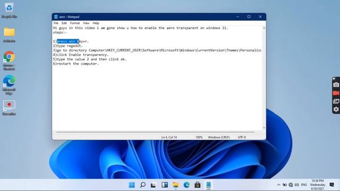Open the clock and date flyout
Image resolution: width=340 pixels, height=191 pixels.
[x=318, y=185]
